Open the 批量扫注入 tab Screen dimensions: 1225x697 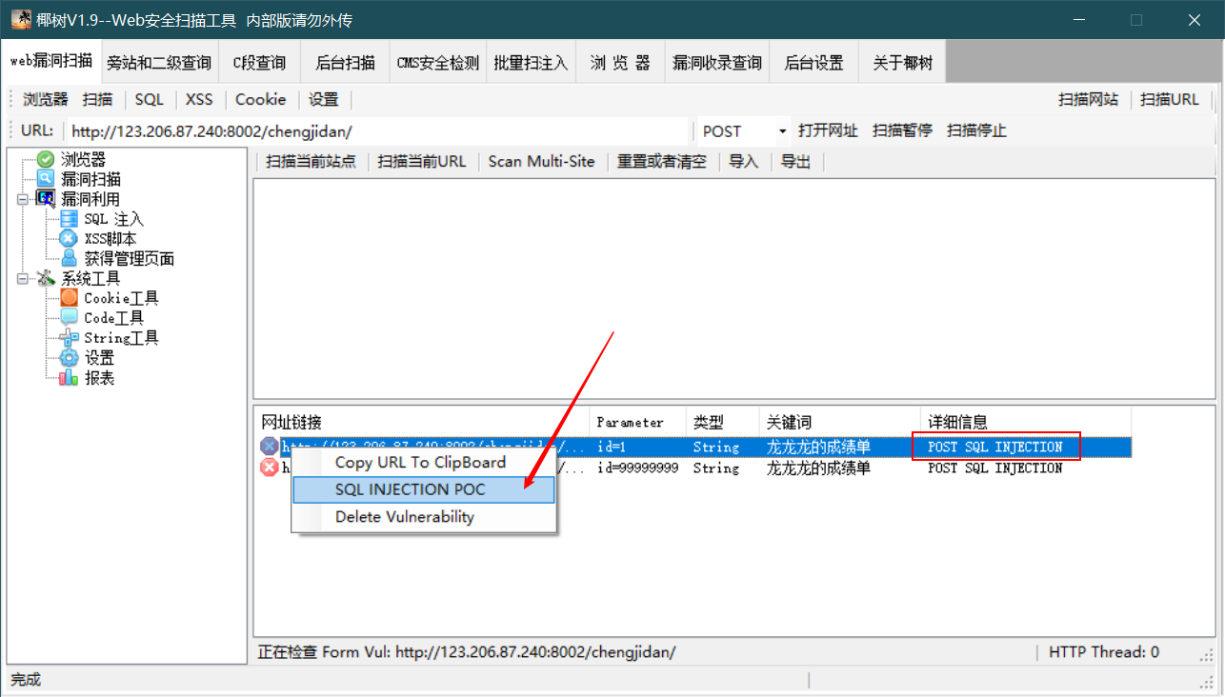(531, 63)
